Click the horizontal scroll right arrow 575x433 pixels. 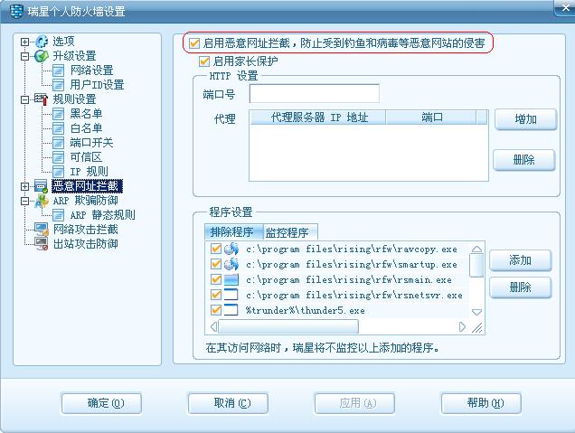click(462, 326)
